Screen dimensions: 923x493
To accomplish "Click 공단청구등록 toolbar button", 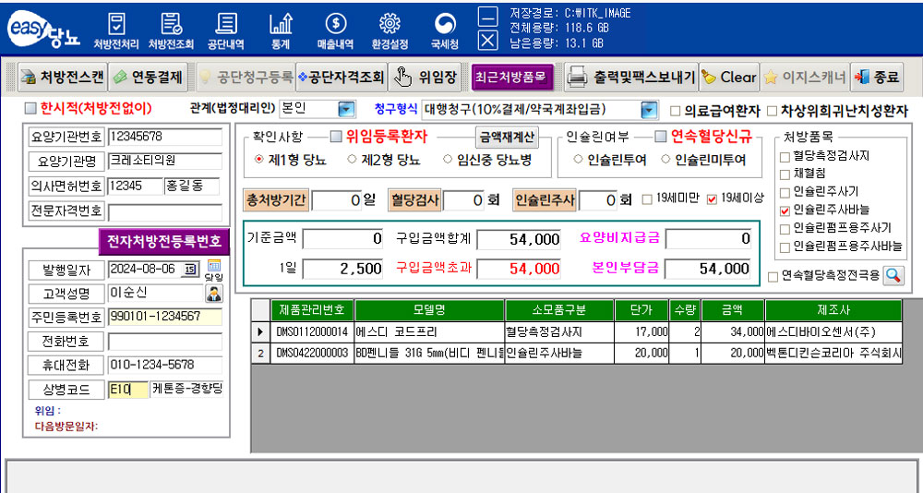I will click(246, 78).
